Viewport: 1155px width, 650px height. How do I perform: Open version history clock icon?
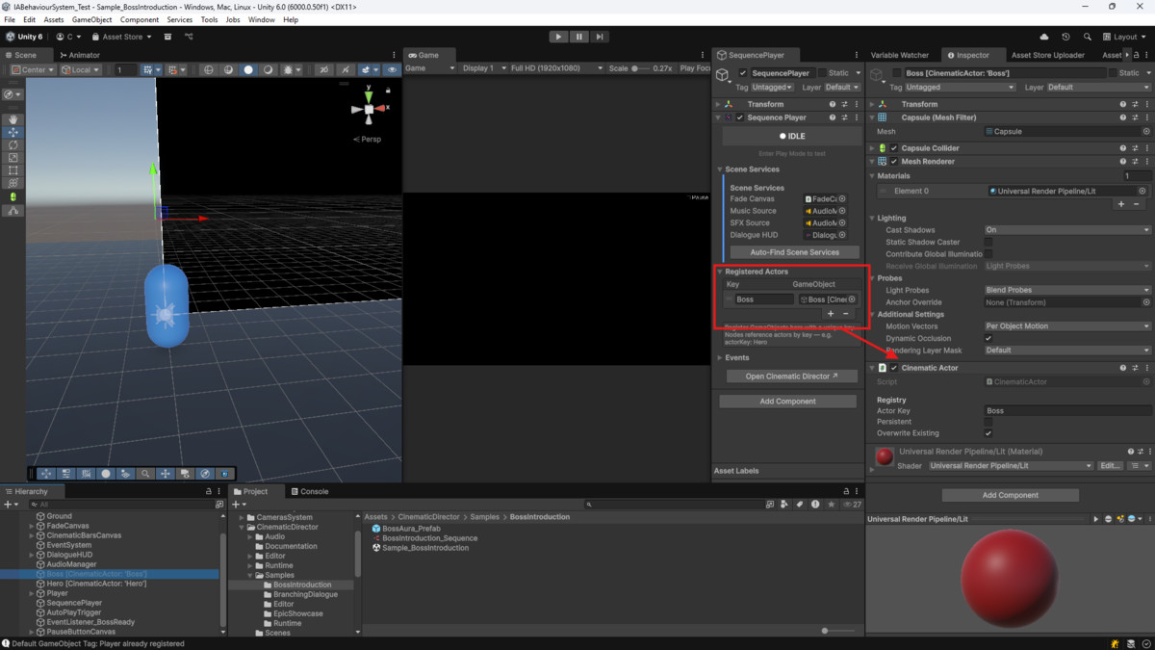1065,37
